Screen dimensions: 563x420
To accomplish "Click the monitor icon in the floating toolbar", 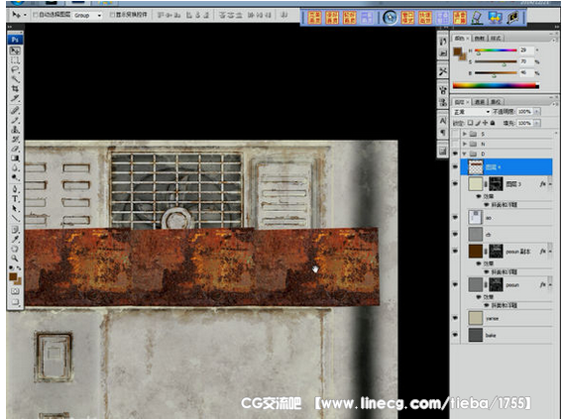I will [x=495, y=17].
